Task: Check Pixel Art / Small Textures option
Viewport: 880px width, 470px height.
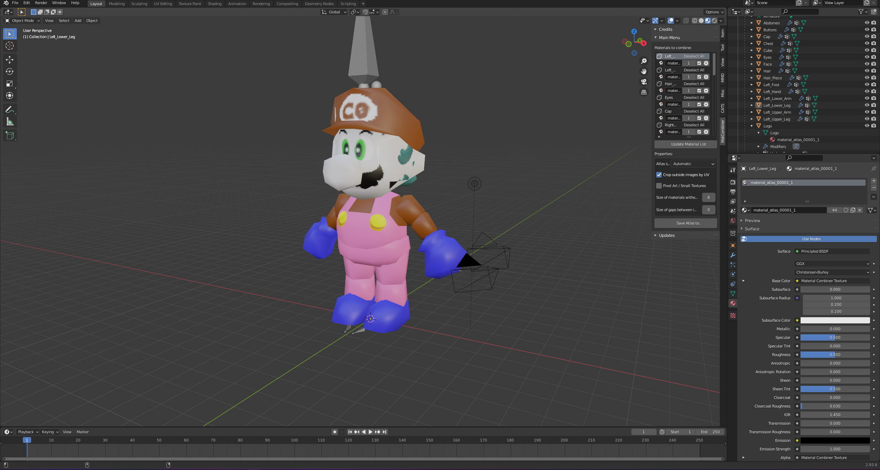Action: (659, 186)
